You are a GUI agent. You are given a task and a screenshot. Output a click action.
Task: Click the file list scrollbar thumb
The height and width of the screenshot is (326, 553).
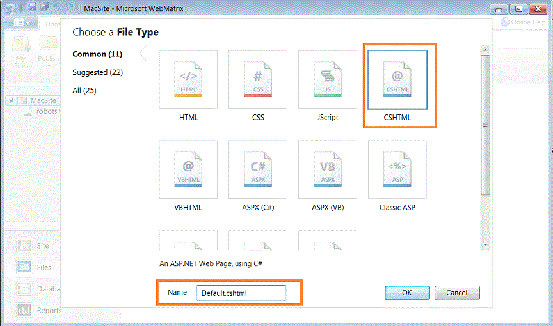(x=485, y=125)
